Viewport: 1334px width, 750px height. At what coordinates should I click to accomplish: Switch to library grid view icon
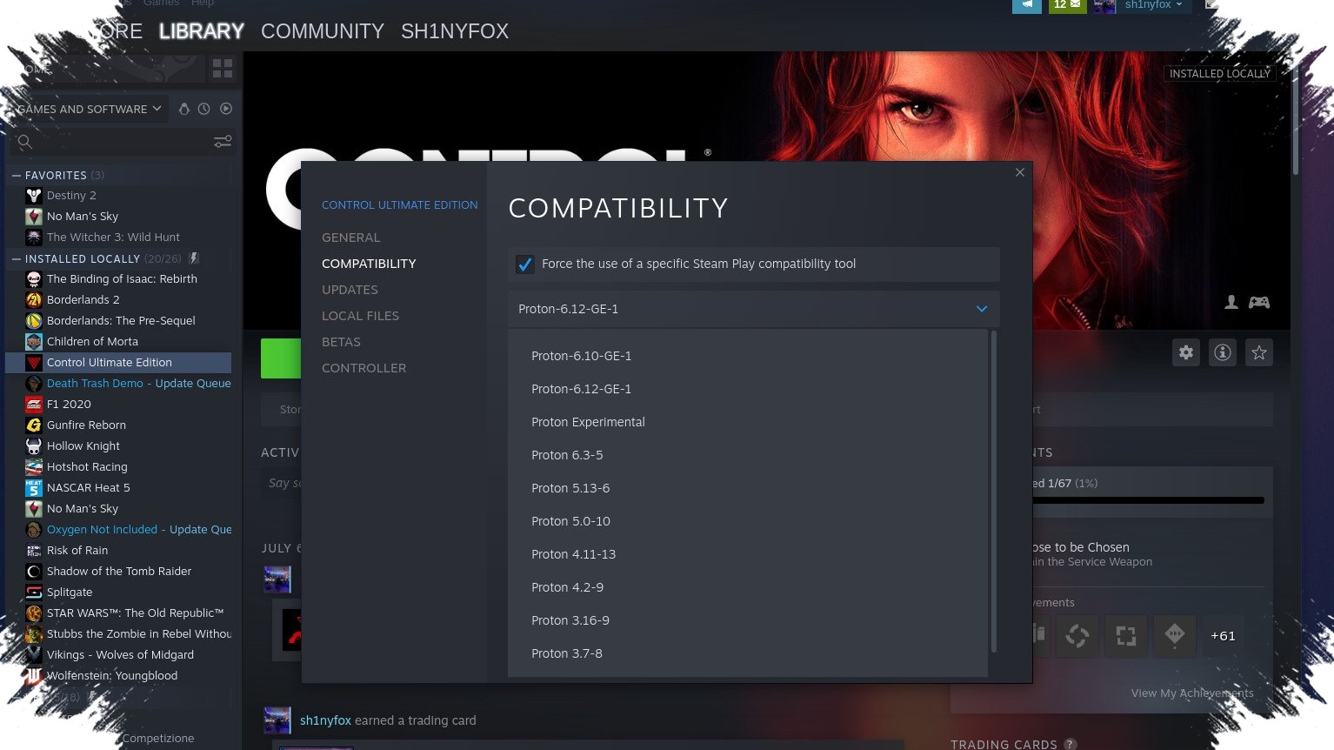pyautogui.click(x=223, y=68)
